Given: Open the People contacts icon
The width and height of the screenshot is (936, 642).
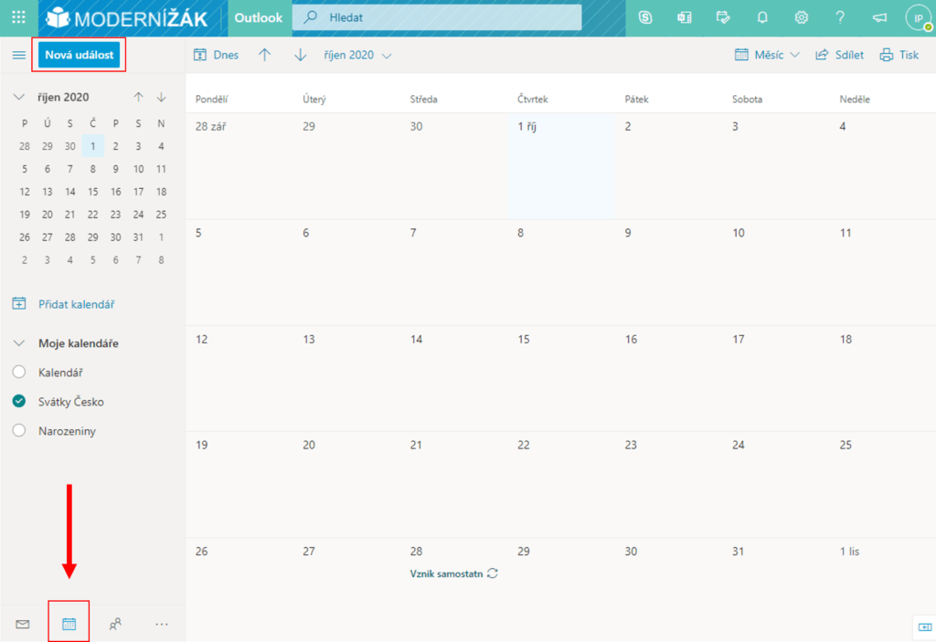Looking at the screenshot, I should point(115,625).
